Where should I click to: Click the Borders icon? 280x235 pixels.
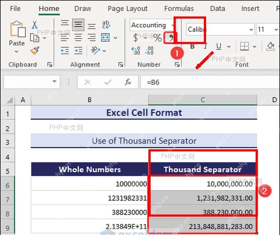[244, 46]
